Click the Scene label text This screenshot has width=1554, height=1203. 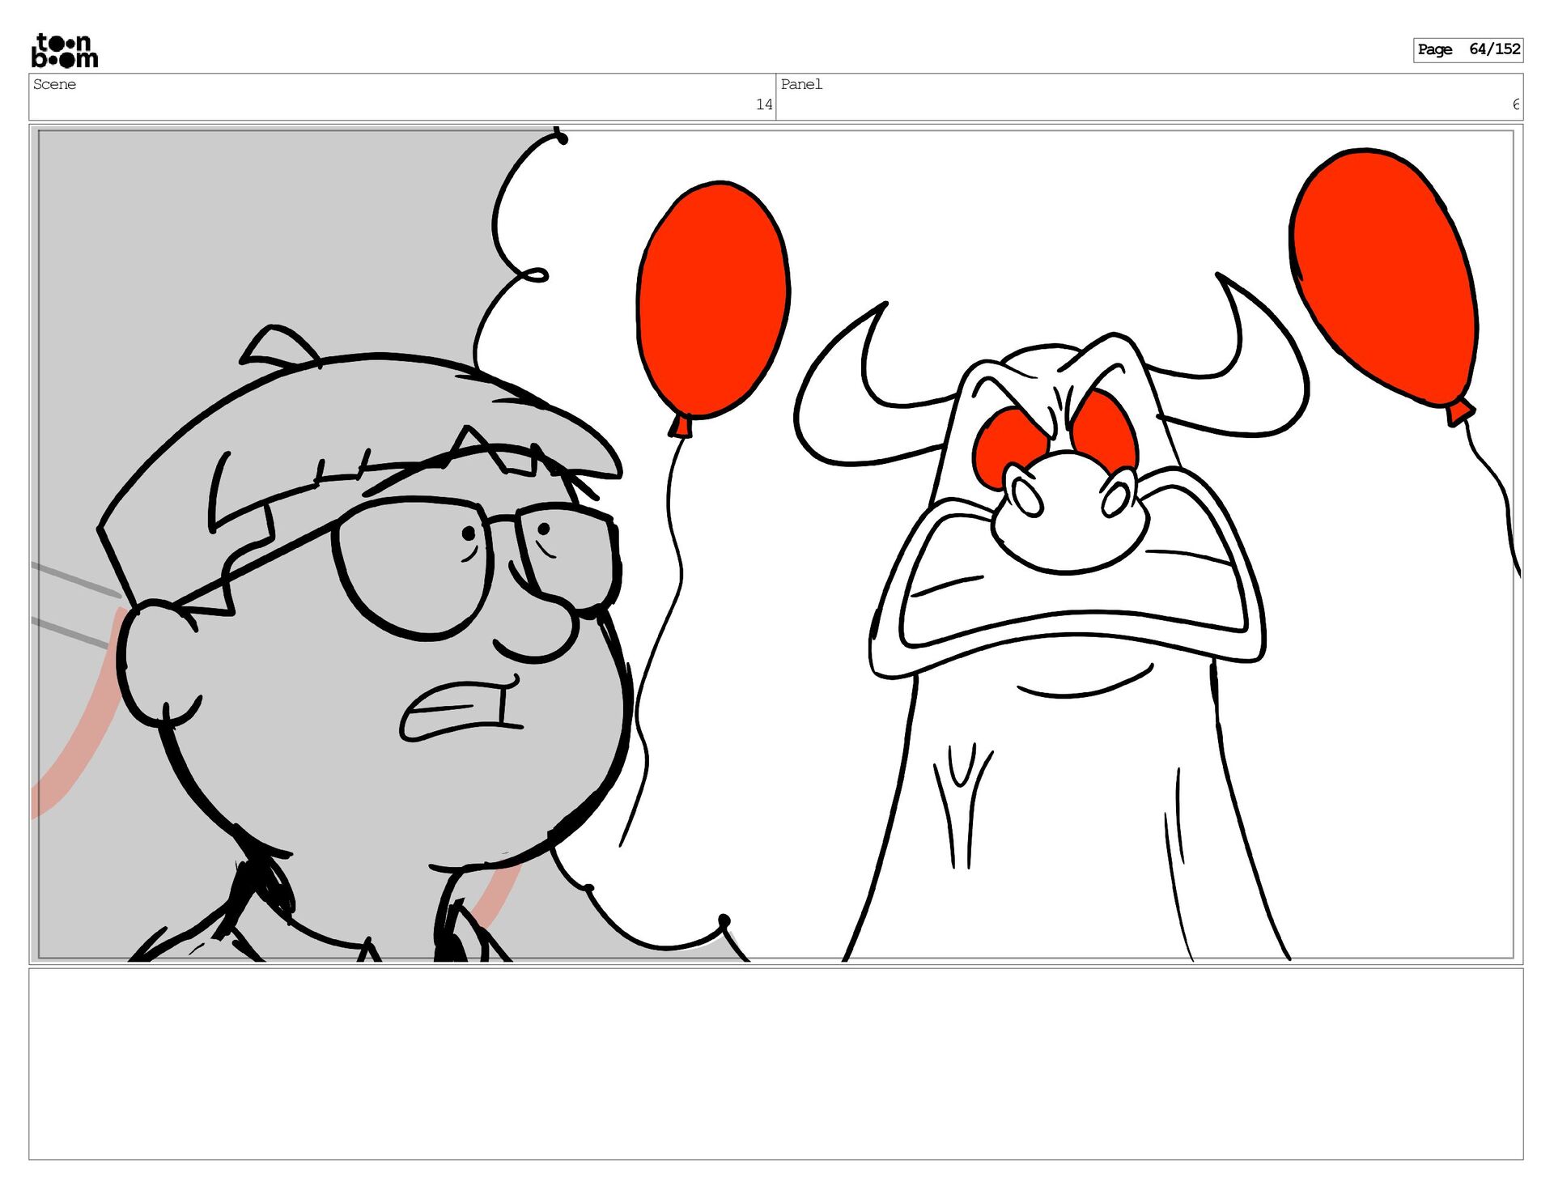[54, 84]
